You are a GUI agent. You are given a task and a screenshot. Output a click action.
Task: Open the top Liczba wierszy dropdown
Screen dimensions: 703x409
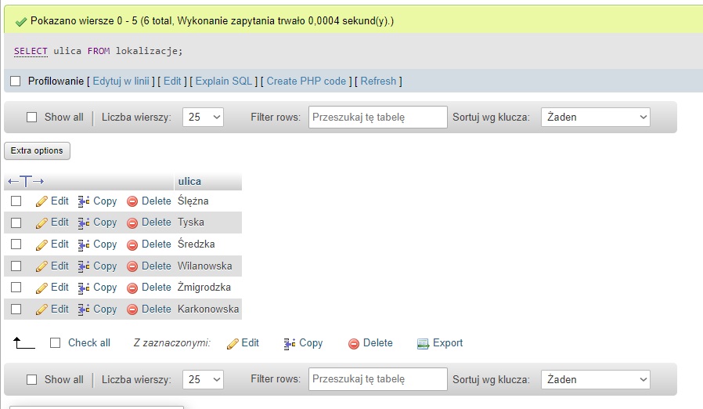(x=203, y=118)
